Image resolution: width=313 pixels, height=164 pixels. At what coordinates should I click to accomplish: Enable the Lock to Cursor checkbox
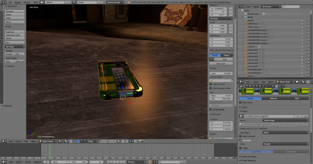pyautogui.click(x=211, y=84)
